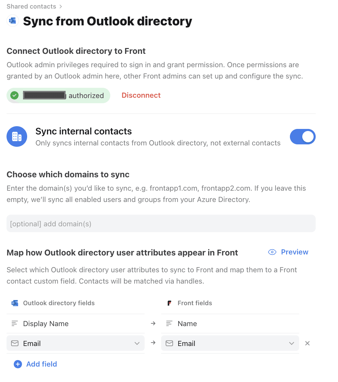Click the optional domains input field
The height and width of the screenshot is (382, 338).
pos(161,223)
